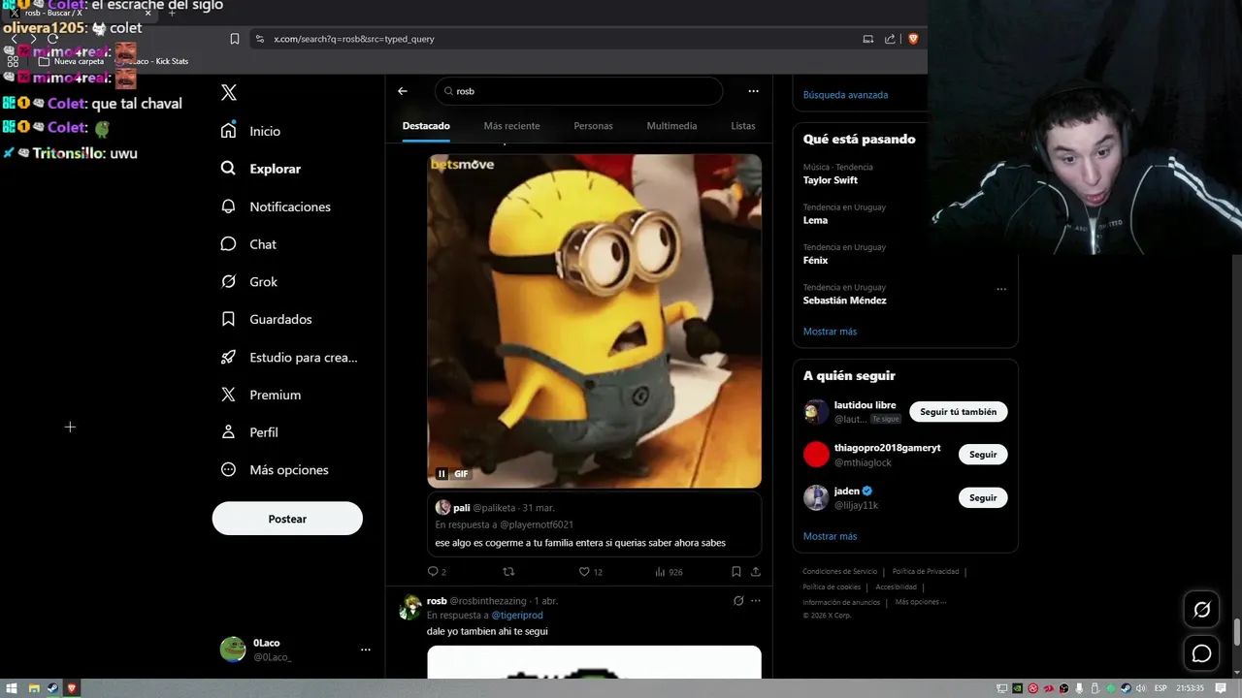This screenshot has width=1242, height=698.
Task: Open Brave from the taskbar
Action: [x=72, y=688]
